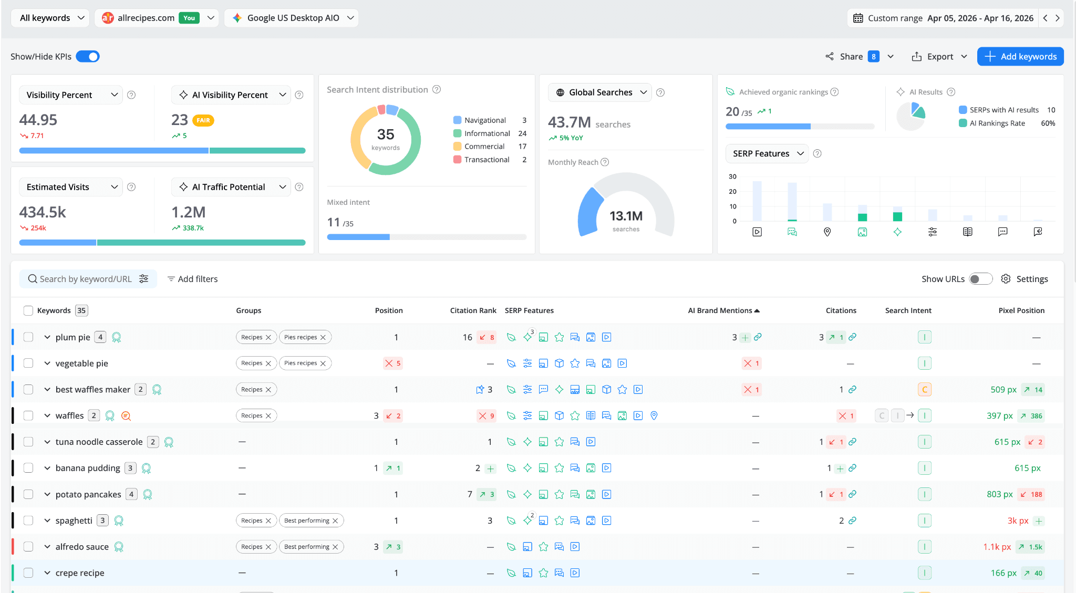Select the leaf AI Overview icon on plum pie row
This screenshot has width=1076, height=593.
[512, 337]
